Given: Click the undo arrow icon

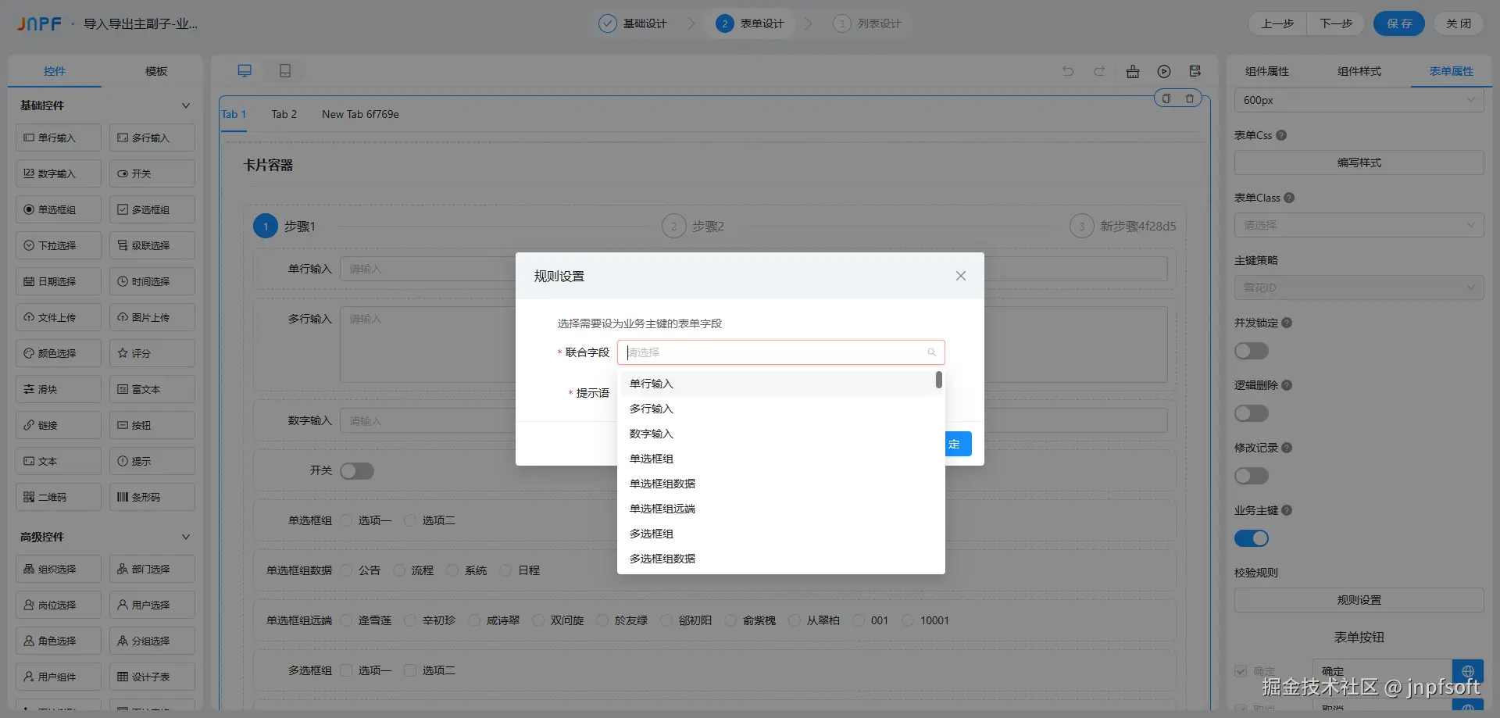Looking at the screenshot, I should coord(1068,71).
